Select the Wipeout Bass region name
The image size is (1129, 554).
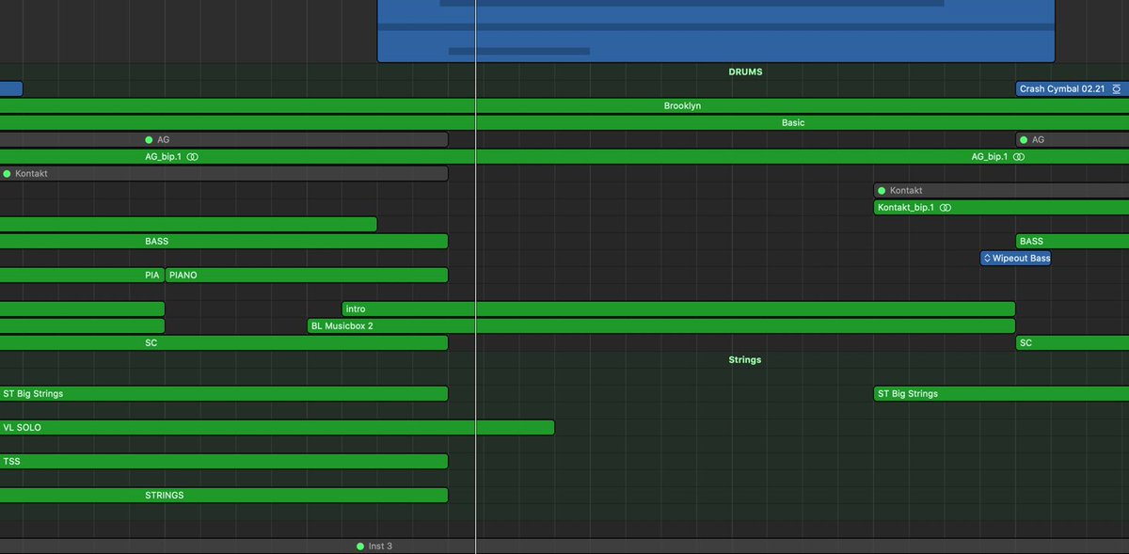pos(1021,259)
